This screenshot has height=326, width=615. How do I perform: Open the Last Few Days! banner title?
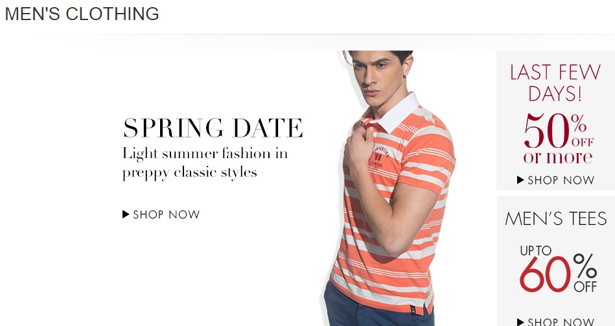pos(555,83)
